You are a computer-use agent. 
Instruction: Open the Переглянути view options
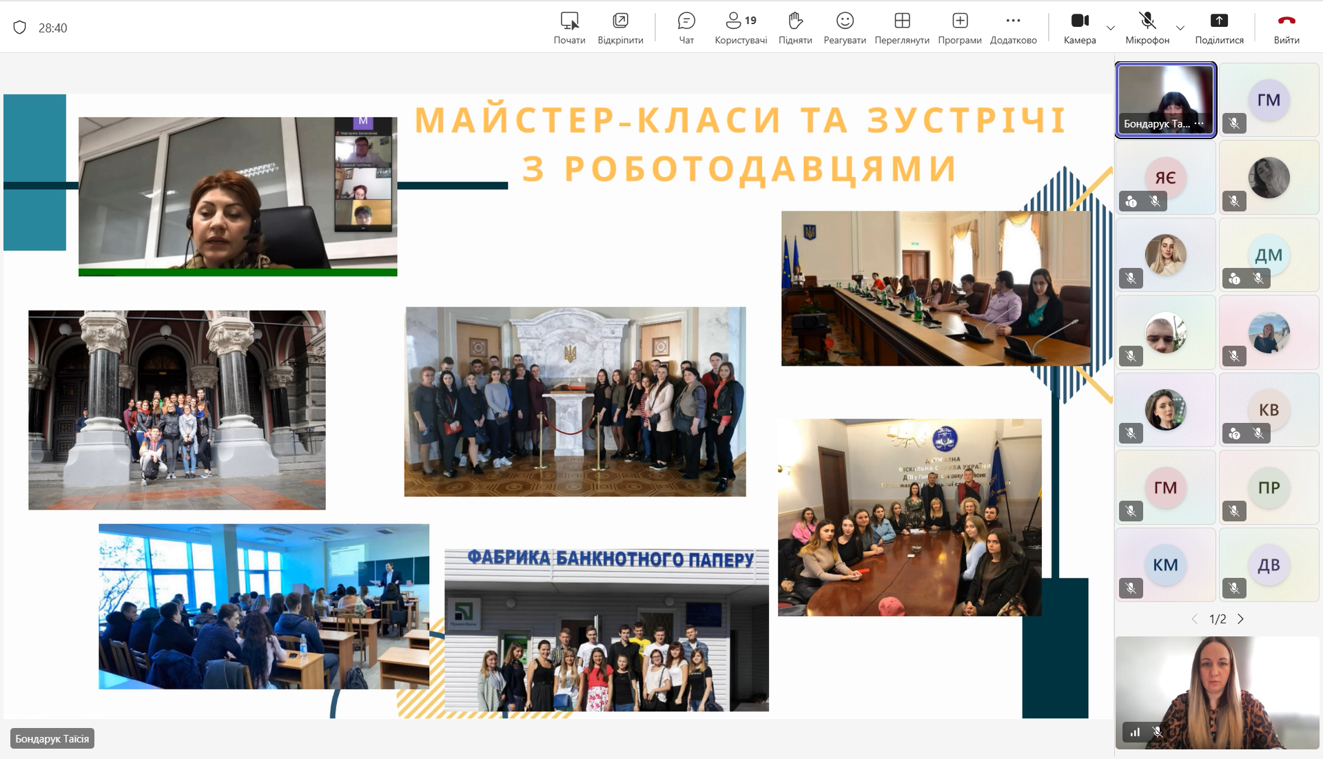click(x=902, y=28)
